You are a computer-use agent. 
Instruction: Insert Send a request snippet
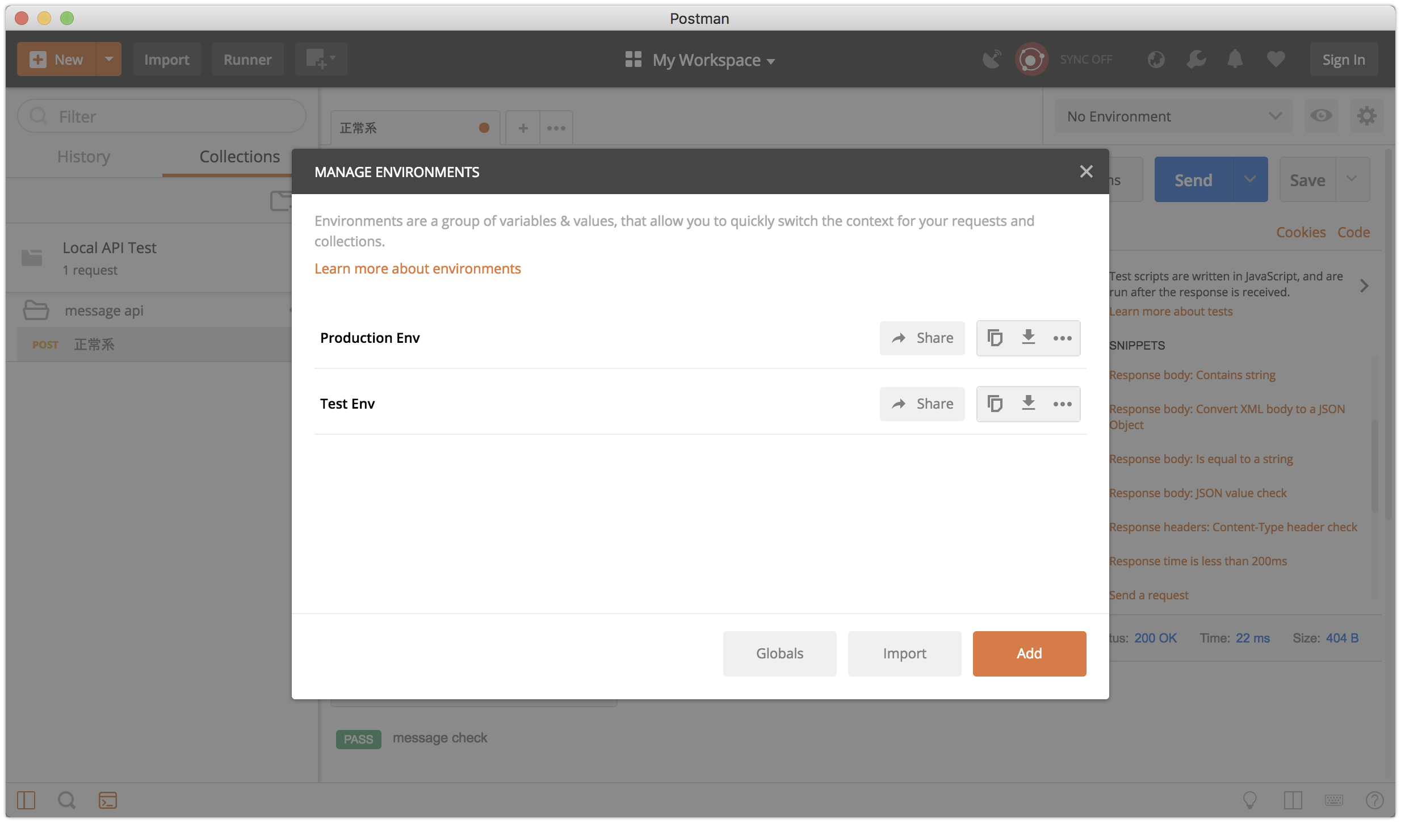click(1148, 595)
